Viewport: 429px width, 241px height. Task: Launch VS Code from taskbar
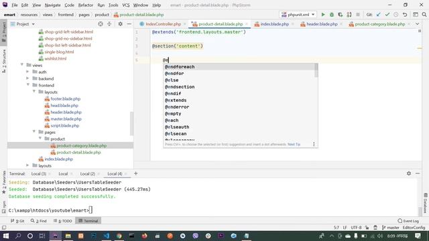pos(107,236)
